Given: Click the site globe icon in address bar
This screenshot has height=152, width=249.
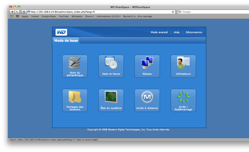Looking at the screenshot, I should (28, 12).
